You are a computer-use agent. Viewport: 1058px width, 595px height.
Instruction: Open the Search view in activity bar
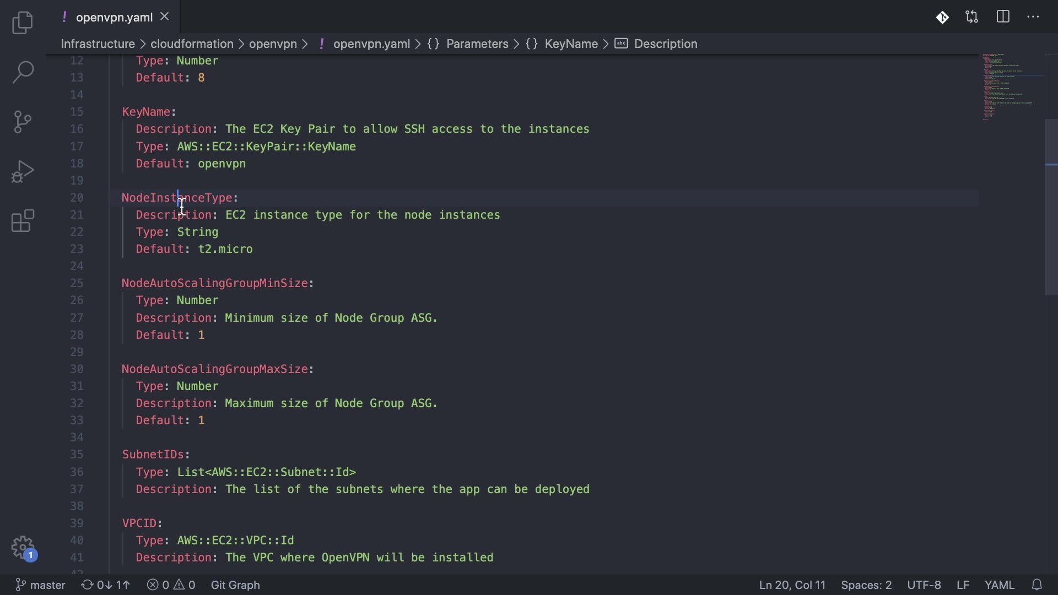point(23,72)
